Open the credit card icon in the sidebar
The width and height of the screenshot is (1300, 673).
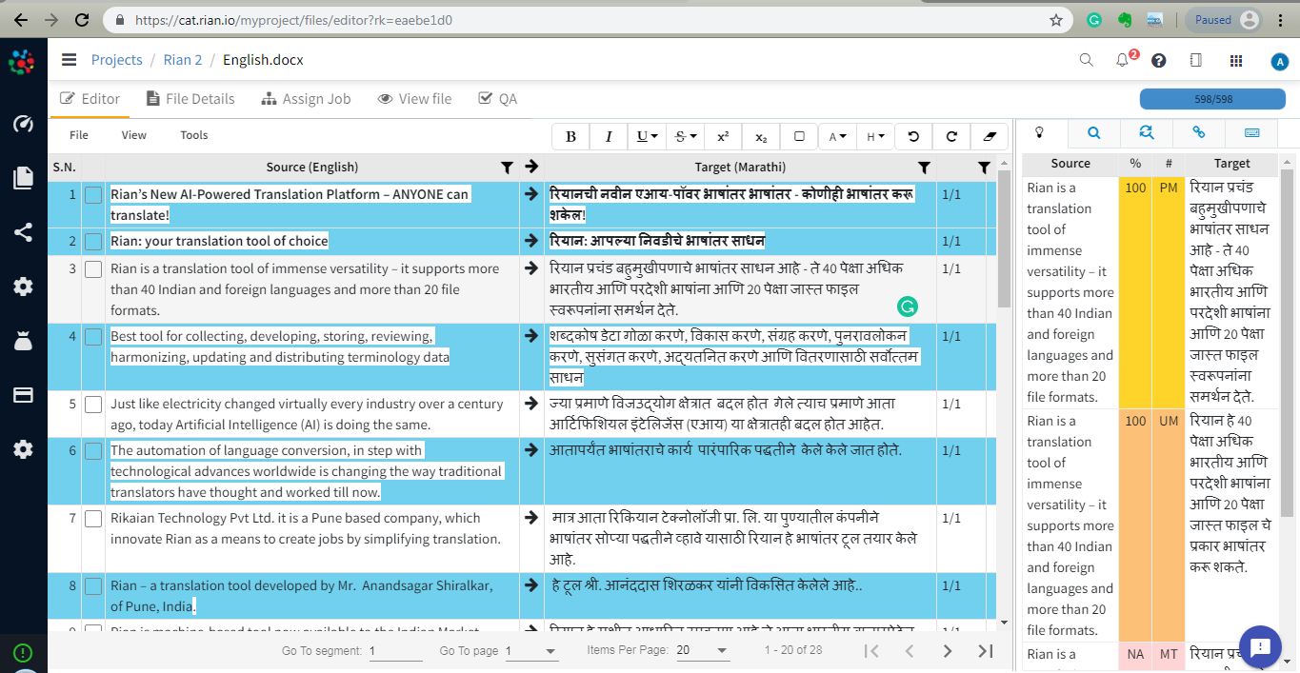click(x=23, y=395)
